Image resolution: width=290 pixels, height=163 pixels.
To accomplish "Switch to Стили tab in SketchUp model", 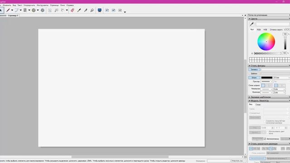I will [258, 105].
